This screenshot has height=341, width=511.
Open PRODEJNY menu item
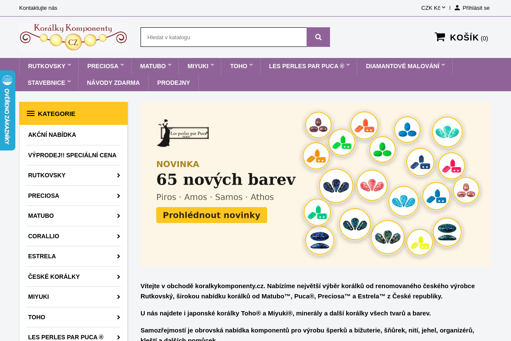[174, 83]
